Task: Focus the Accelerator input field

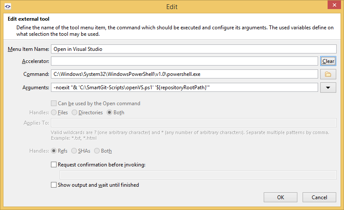Action: point(184,61)
